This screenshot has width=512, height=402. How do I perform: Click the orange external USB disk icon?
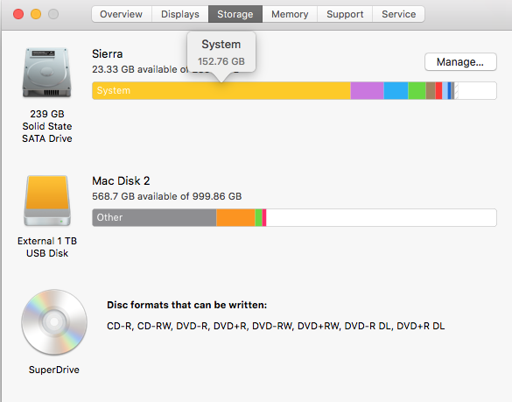coord(47,201)
